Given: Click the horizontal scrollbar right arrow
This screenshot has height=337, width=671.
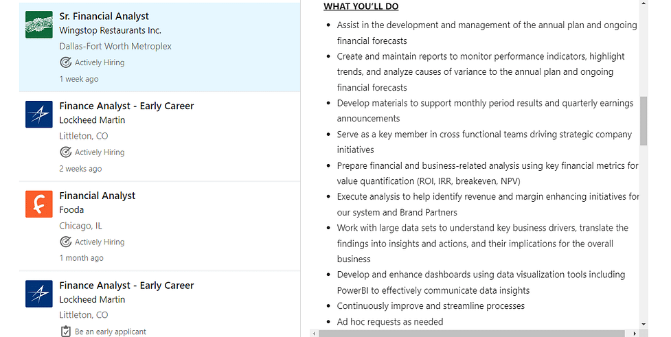Looking at the screenshot, I should pos(635,334).
